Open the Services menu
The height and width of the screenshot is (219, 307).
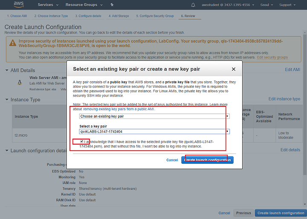click(x=48, y=5)
